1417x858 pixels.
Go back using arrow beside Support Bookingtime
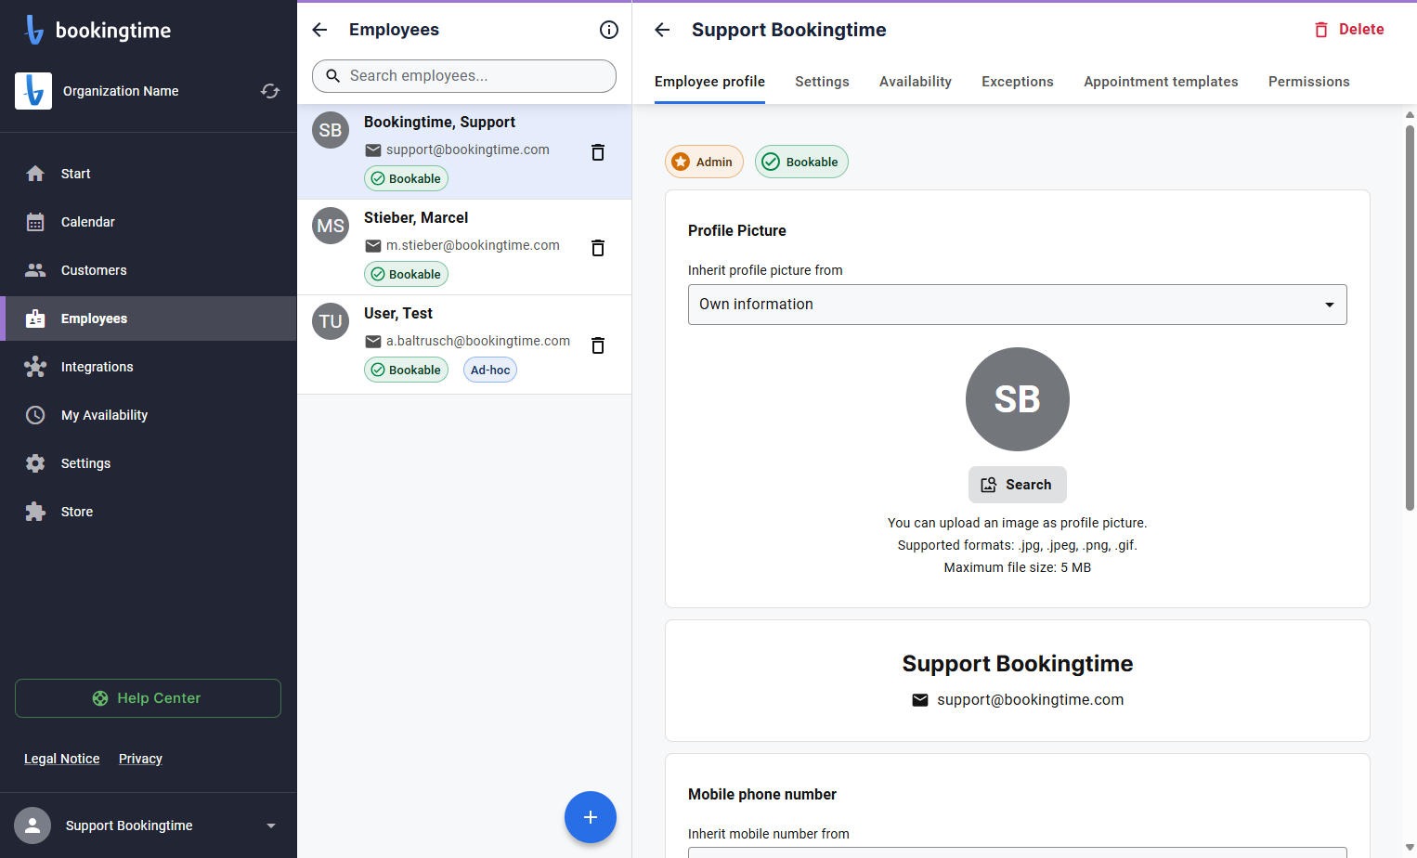pos(662,30)
